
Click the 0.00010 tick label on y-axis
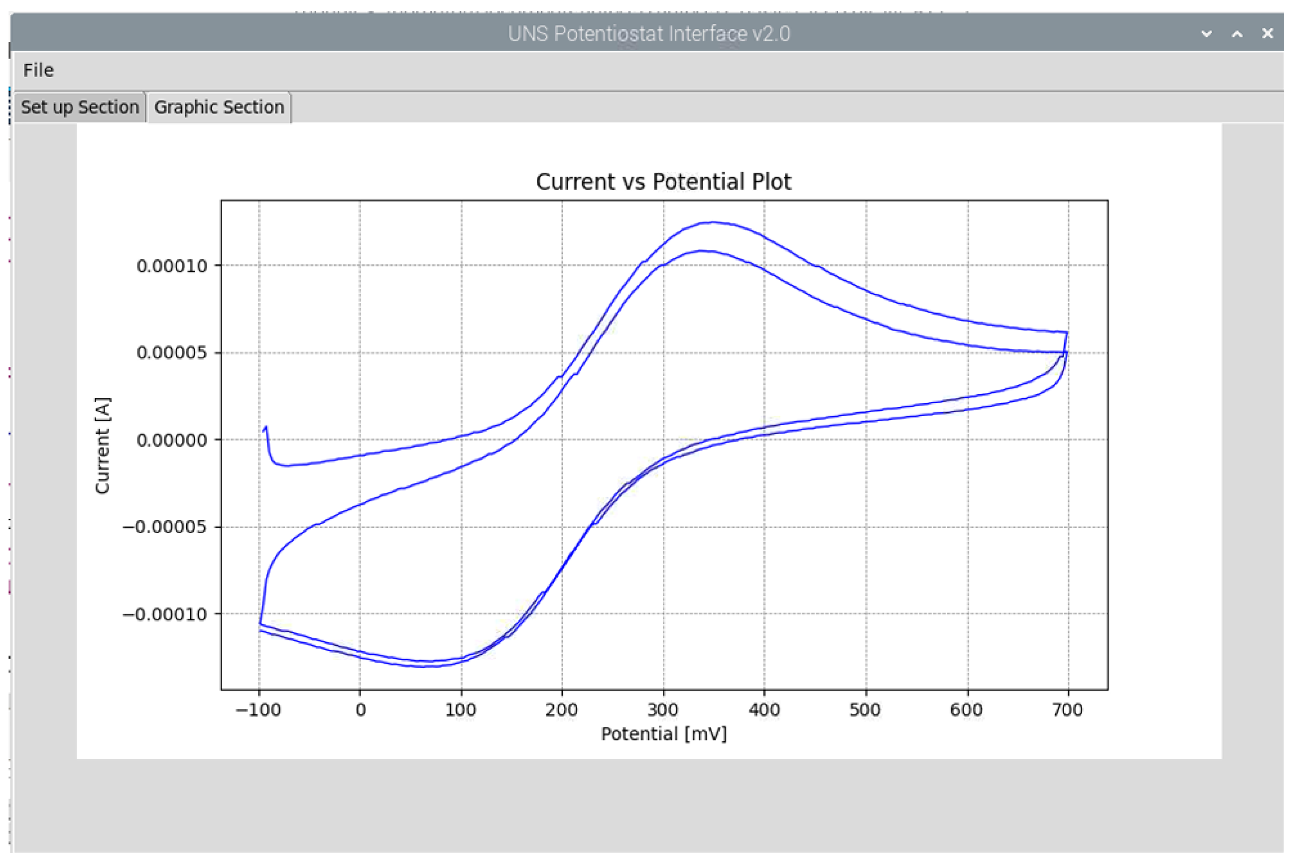point(172,266)
